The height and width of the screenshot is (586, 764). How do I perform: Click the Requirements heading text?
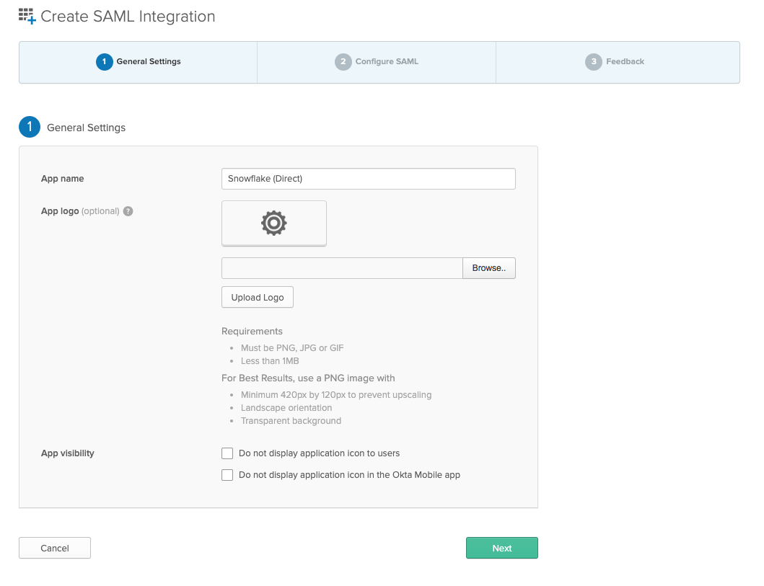point(252,332)
